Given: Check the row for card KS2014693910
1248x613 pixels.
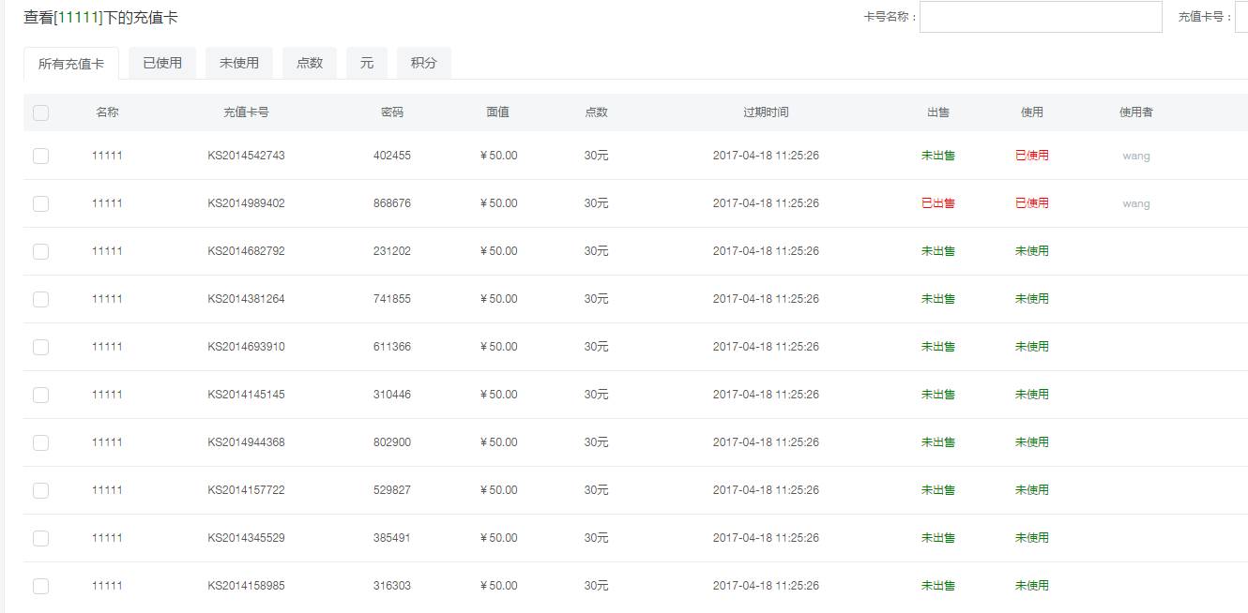Looking at the screenshot, I should (40, 347).
